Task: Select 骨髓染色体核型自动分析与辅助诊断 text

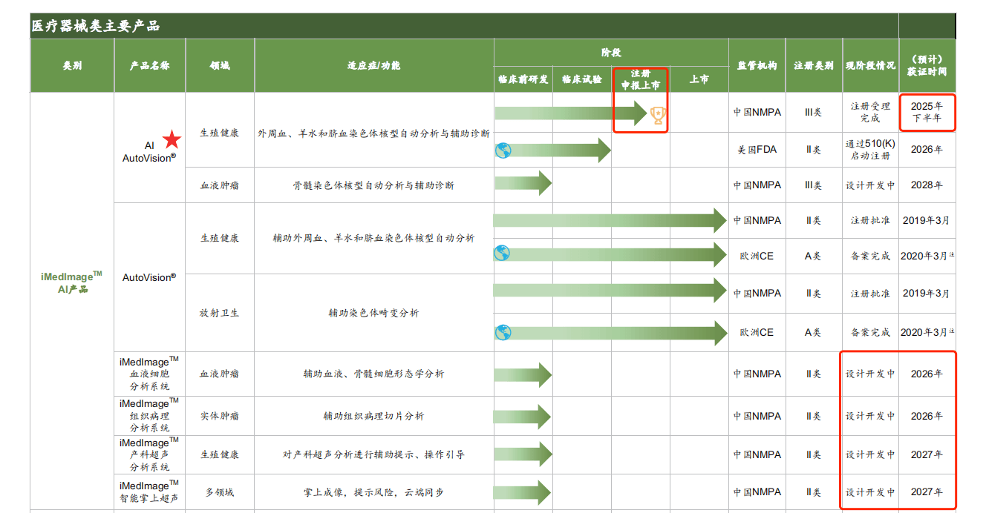Action: coord(373,185)
